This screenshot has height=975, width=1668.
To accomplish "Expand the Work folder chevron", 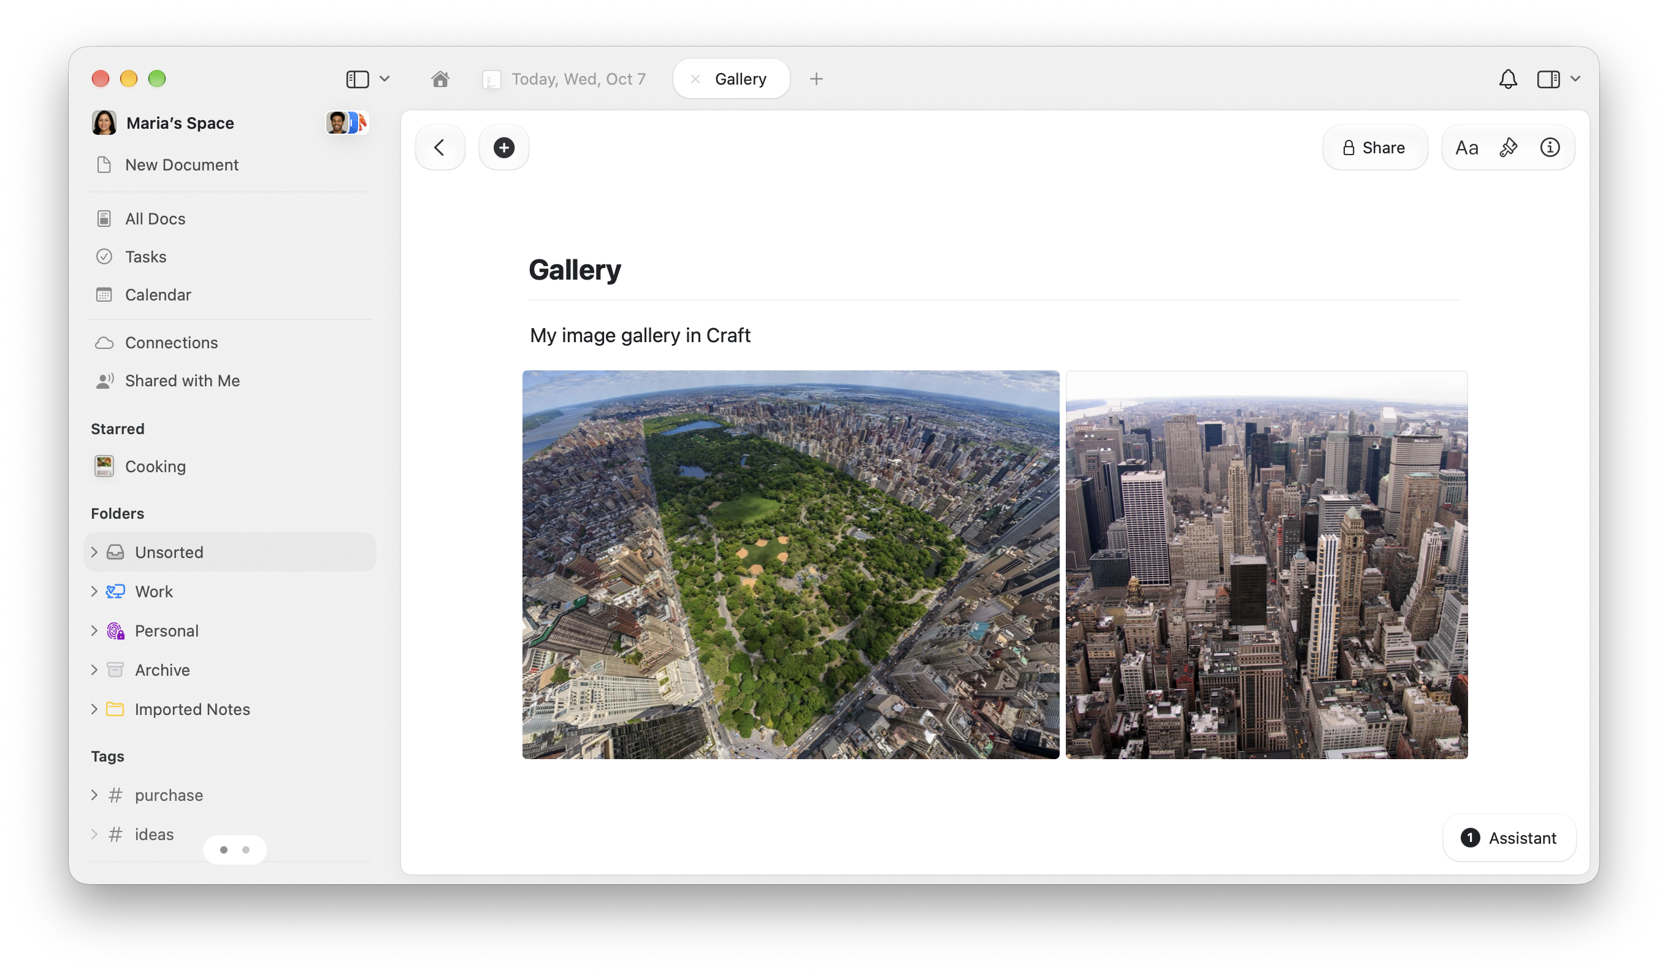I will (94, 591).
